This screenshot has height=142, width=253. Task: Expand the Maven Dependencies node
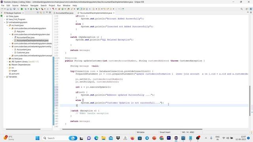coord(7,65)
